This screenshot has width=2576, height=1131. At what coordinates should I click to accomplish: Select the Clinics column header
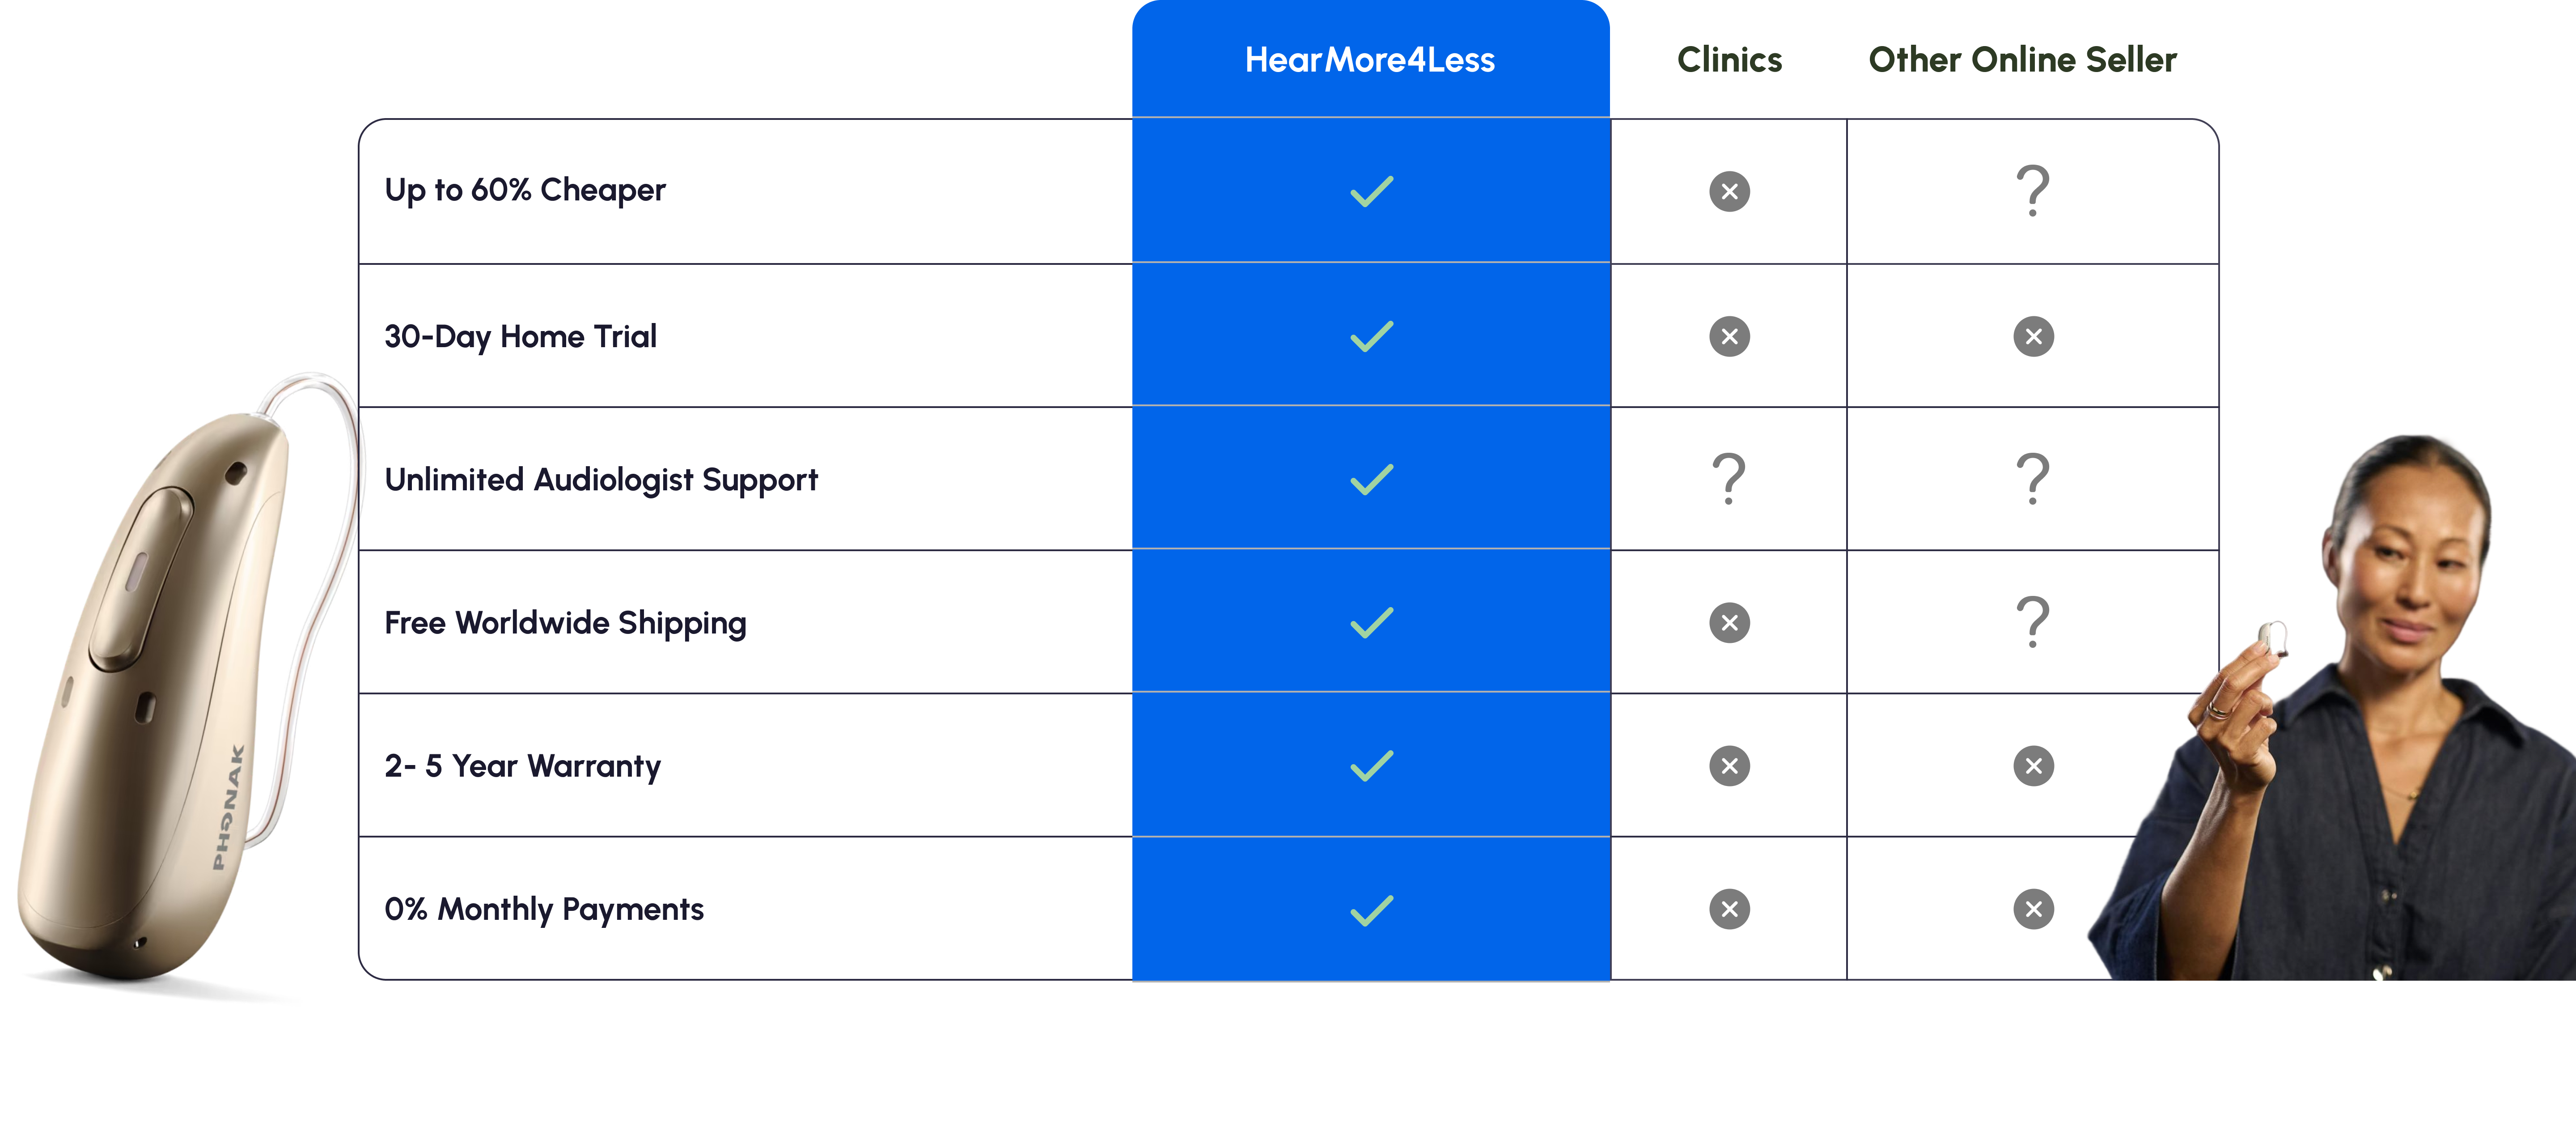click(1729, 60)
